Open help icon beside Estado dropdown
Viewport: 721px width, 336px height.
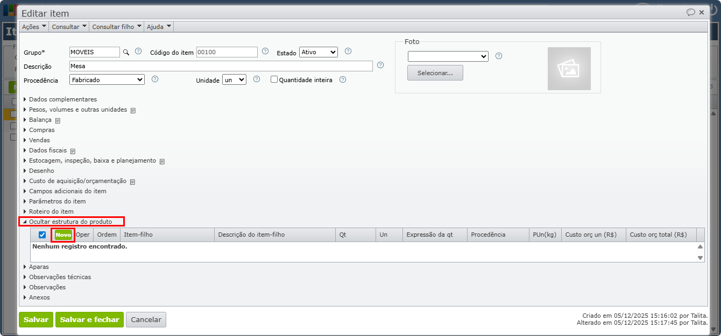[x=348, y=52]
